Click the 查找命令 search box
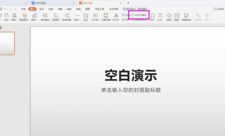The height and width of the screenshot is (136, 225). click(x=135, y=9)
